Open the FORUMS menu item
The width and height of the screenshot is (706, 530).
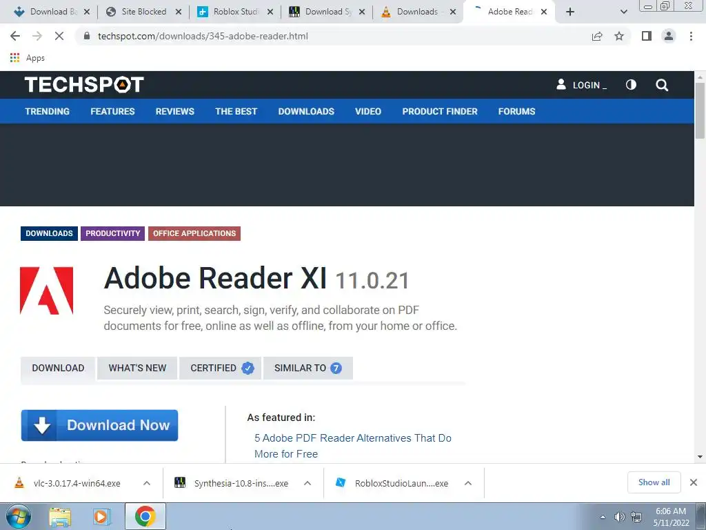click(x=516, y=111)
